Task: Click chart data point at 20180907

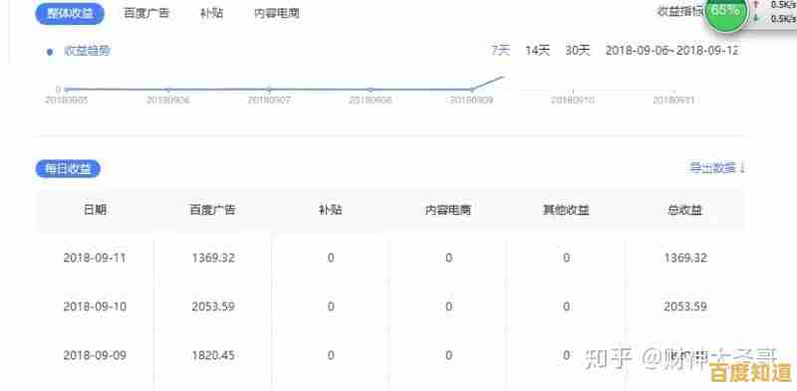Action: [269, 90]
